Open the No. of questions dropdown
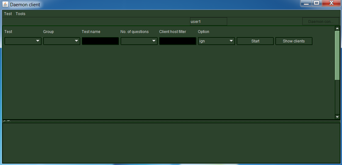Image resolution: width=342 pixels, height=165 pixels. click(139, 41)
